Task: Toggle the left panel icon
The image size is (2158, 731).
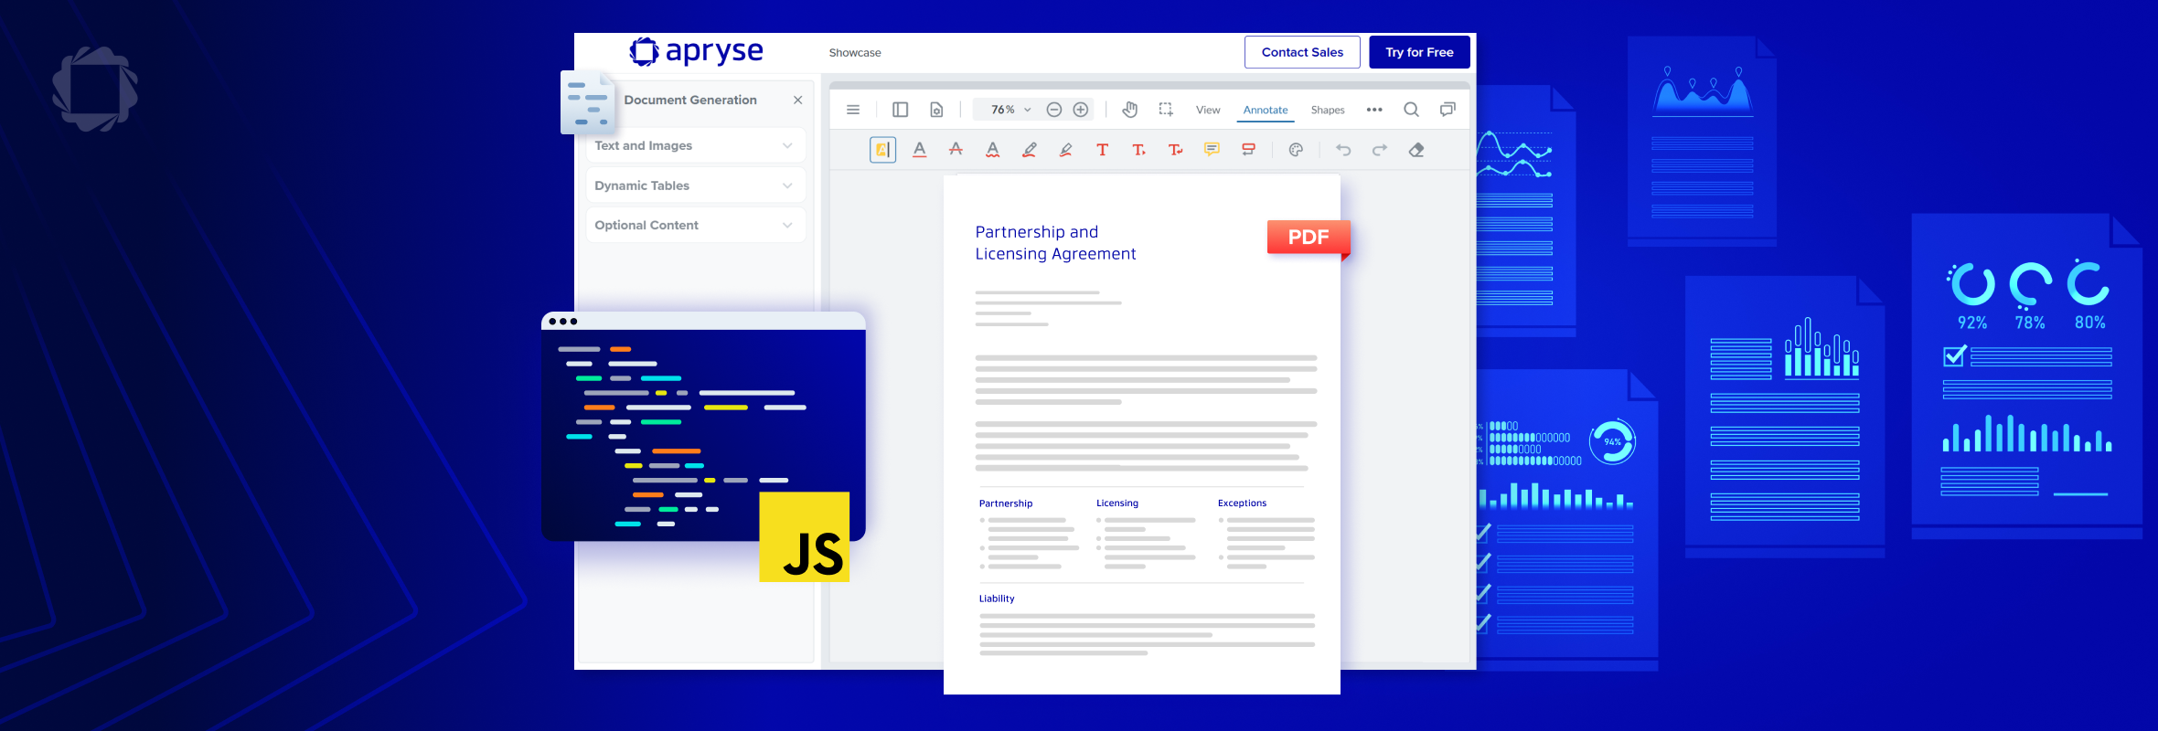Action: [x=900, y=110]
